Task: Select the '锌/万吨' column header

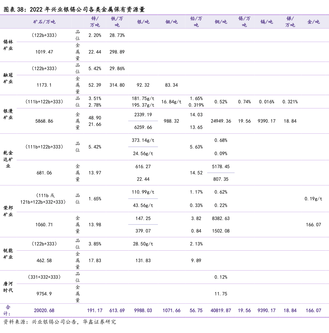Action: point(95,22)
